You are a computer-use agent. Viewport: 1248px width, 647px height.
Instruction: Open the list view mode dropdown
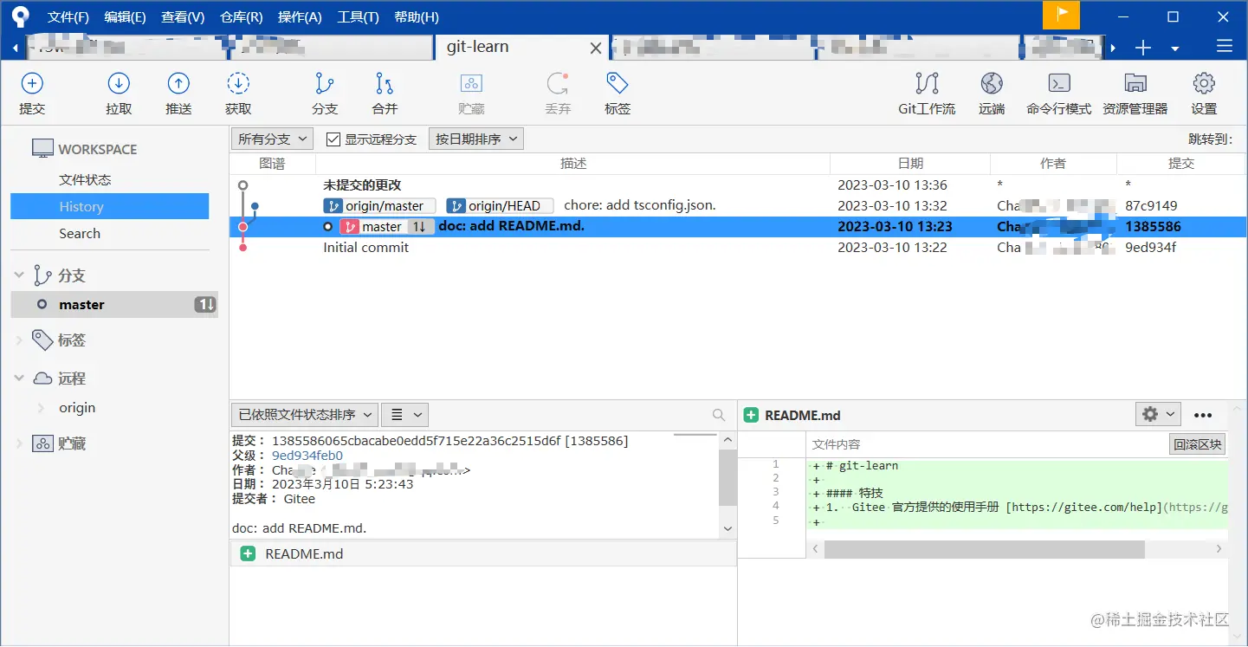pos(405,415)
